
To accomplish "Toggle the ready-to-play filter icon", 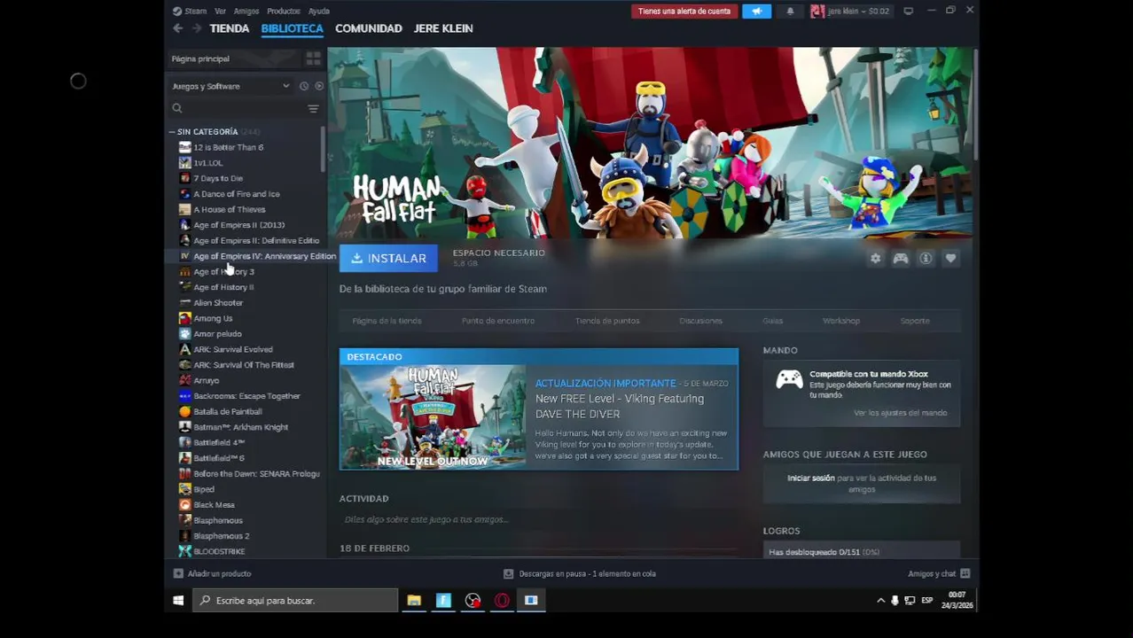I will coord(319,86).
